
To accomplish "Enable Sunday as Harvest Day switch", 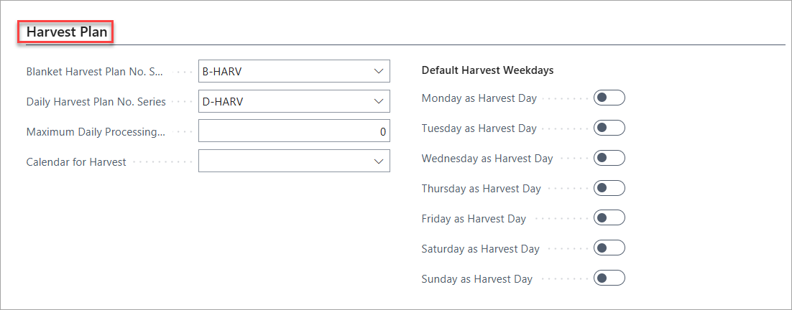I will point(609,278).
